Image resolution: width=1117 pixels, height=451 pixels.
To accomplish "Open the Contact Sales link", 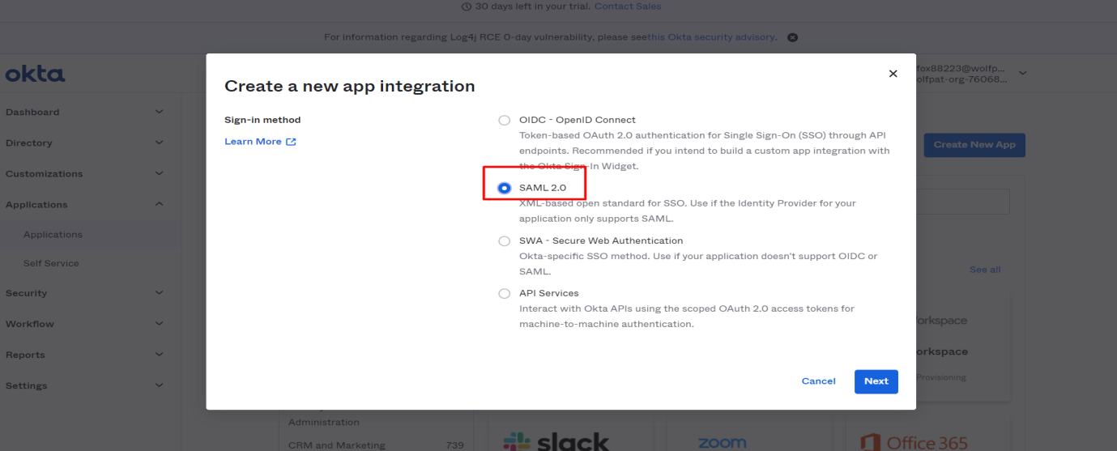I will coord(628,6).
